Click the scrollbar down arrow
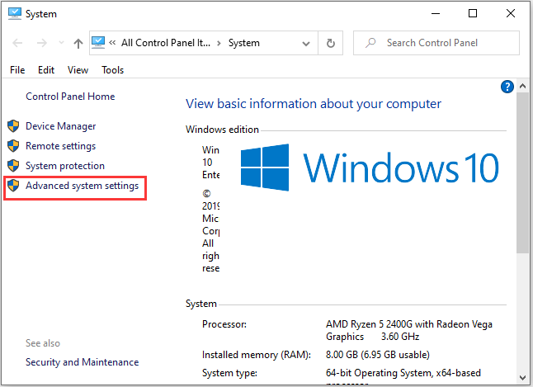The image size is (533, 387). [x=522, y=377]
